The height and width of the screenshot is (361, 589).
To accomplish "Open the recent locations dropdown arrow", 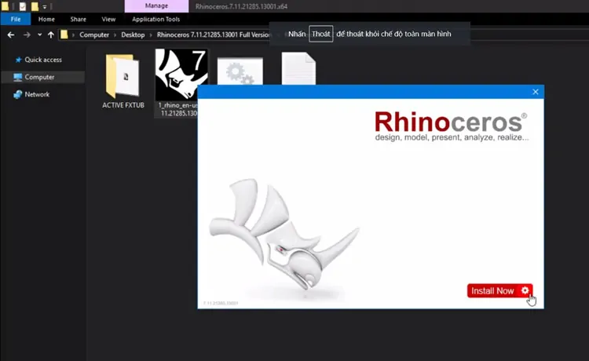I will (x=39, y=35).
